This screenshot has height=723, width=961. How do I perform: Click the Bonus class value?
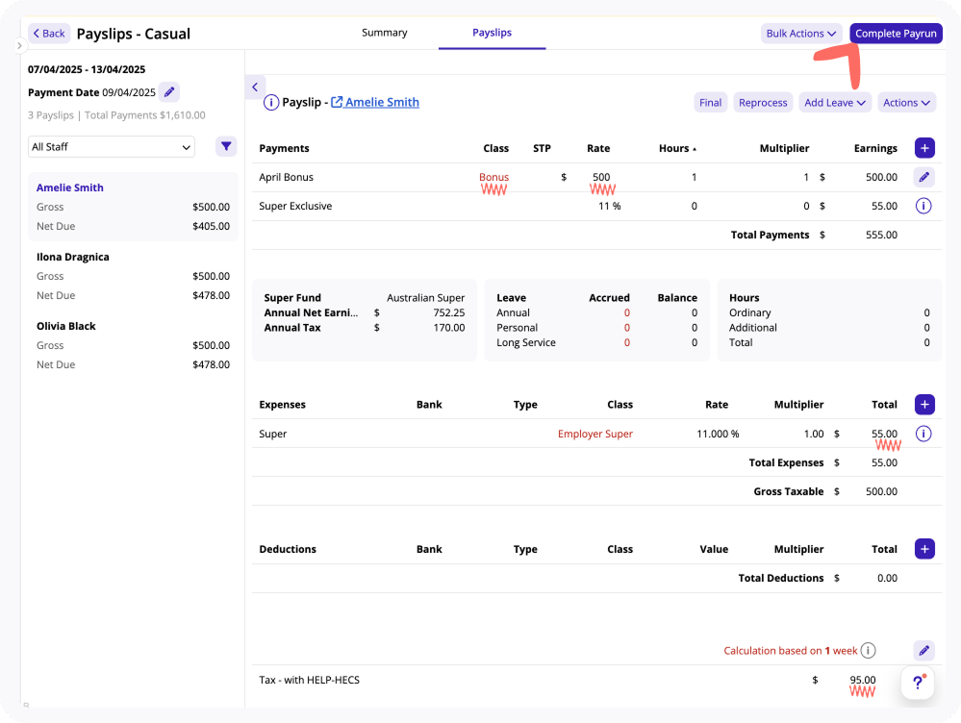click(494, 177)
